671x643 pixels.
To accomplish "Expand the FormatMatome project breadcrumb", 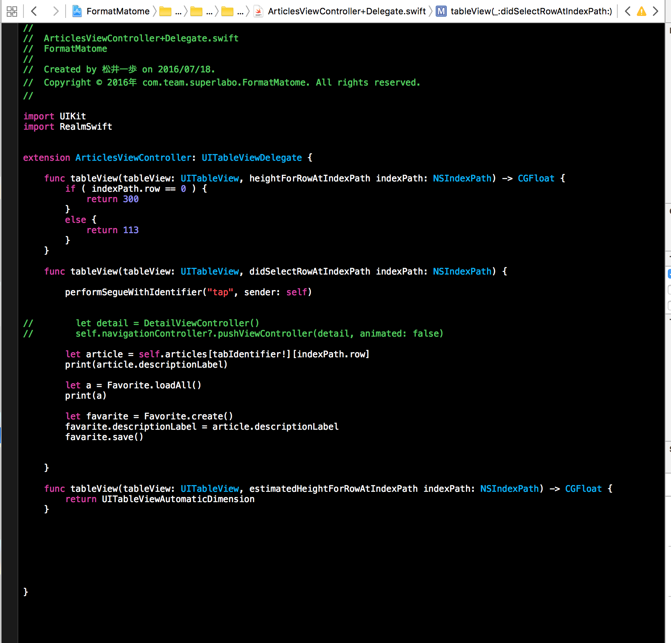I will [x=111, y=11].
